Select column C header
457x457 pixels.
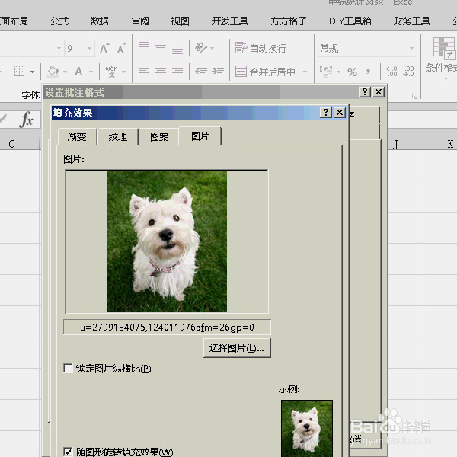[11, 144]
